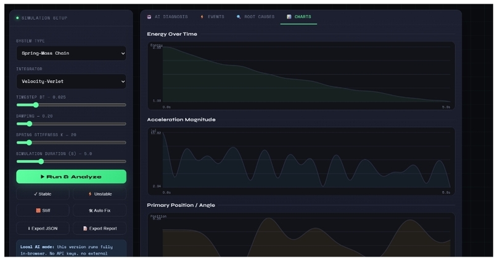Click the Energy Over Time chart
This screenshot has height=258, width=497.
click(301, 76)
